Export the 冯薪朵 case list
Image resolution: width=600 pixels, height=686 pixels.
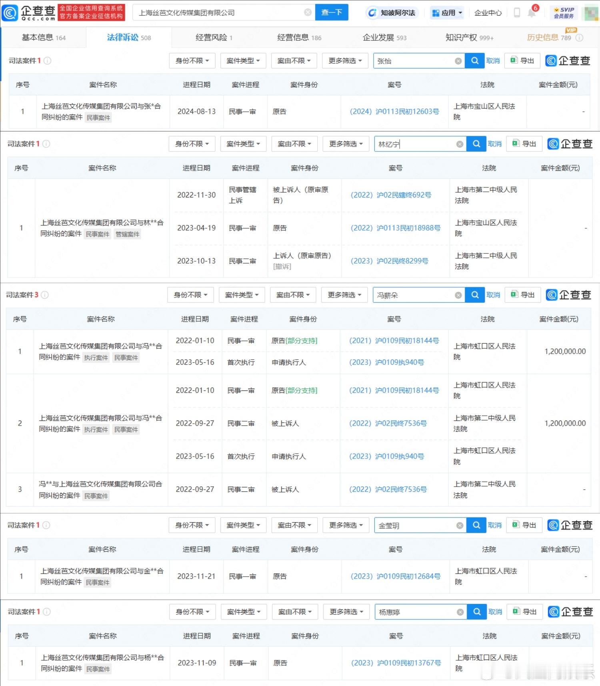522,295
